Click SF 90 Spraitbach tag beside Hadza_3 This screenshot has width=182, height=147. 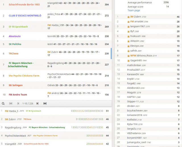point(34,111)
